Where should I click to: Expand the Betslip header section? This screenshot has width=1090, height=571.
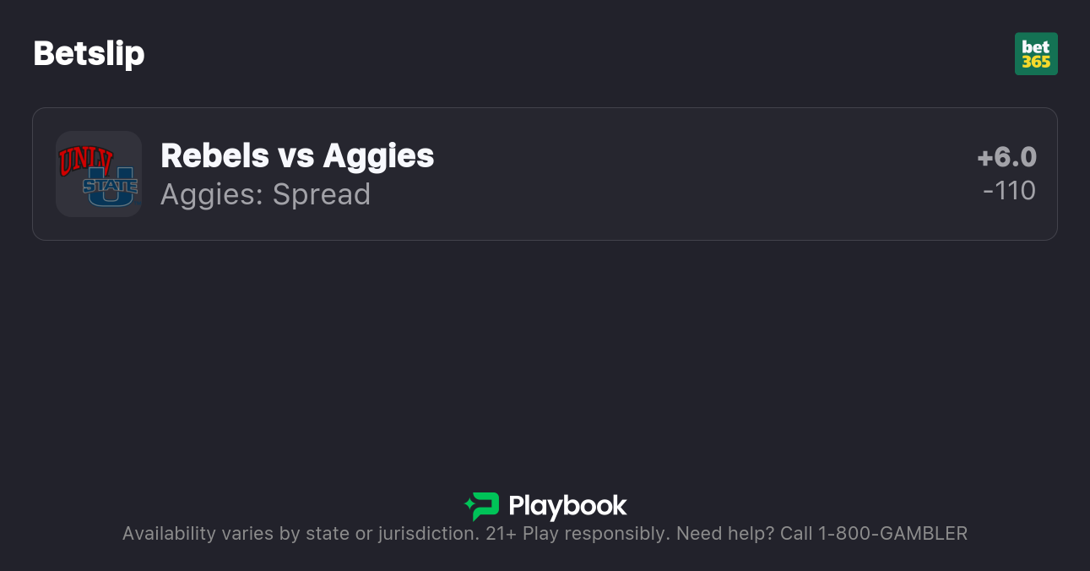point(89,53)
